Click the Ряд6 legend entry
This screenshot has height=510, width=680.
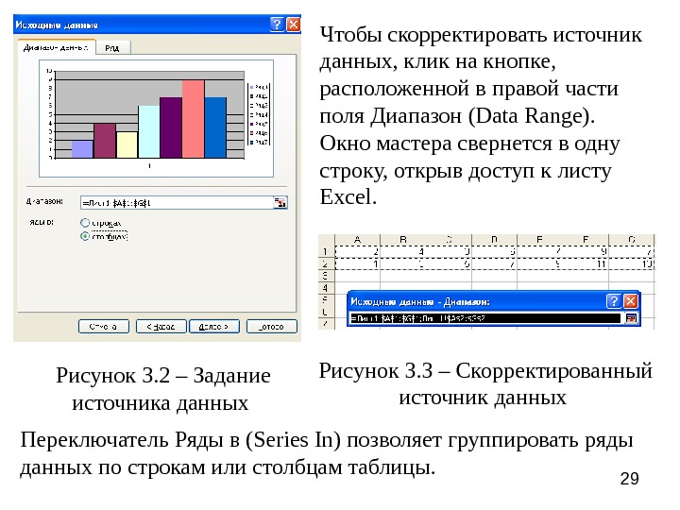(260, 133)
